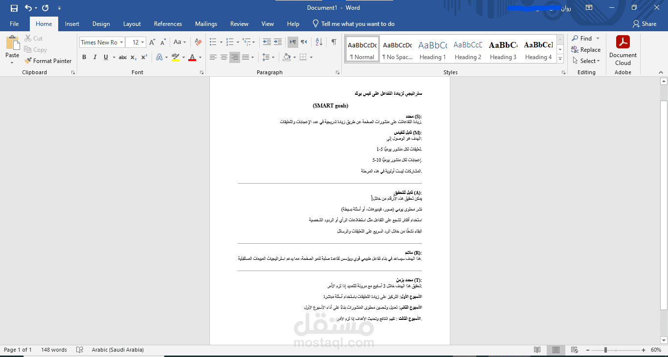Open Document Cloud from Adobe group

[x=623, y=50]
